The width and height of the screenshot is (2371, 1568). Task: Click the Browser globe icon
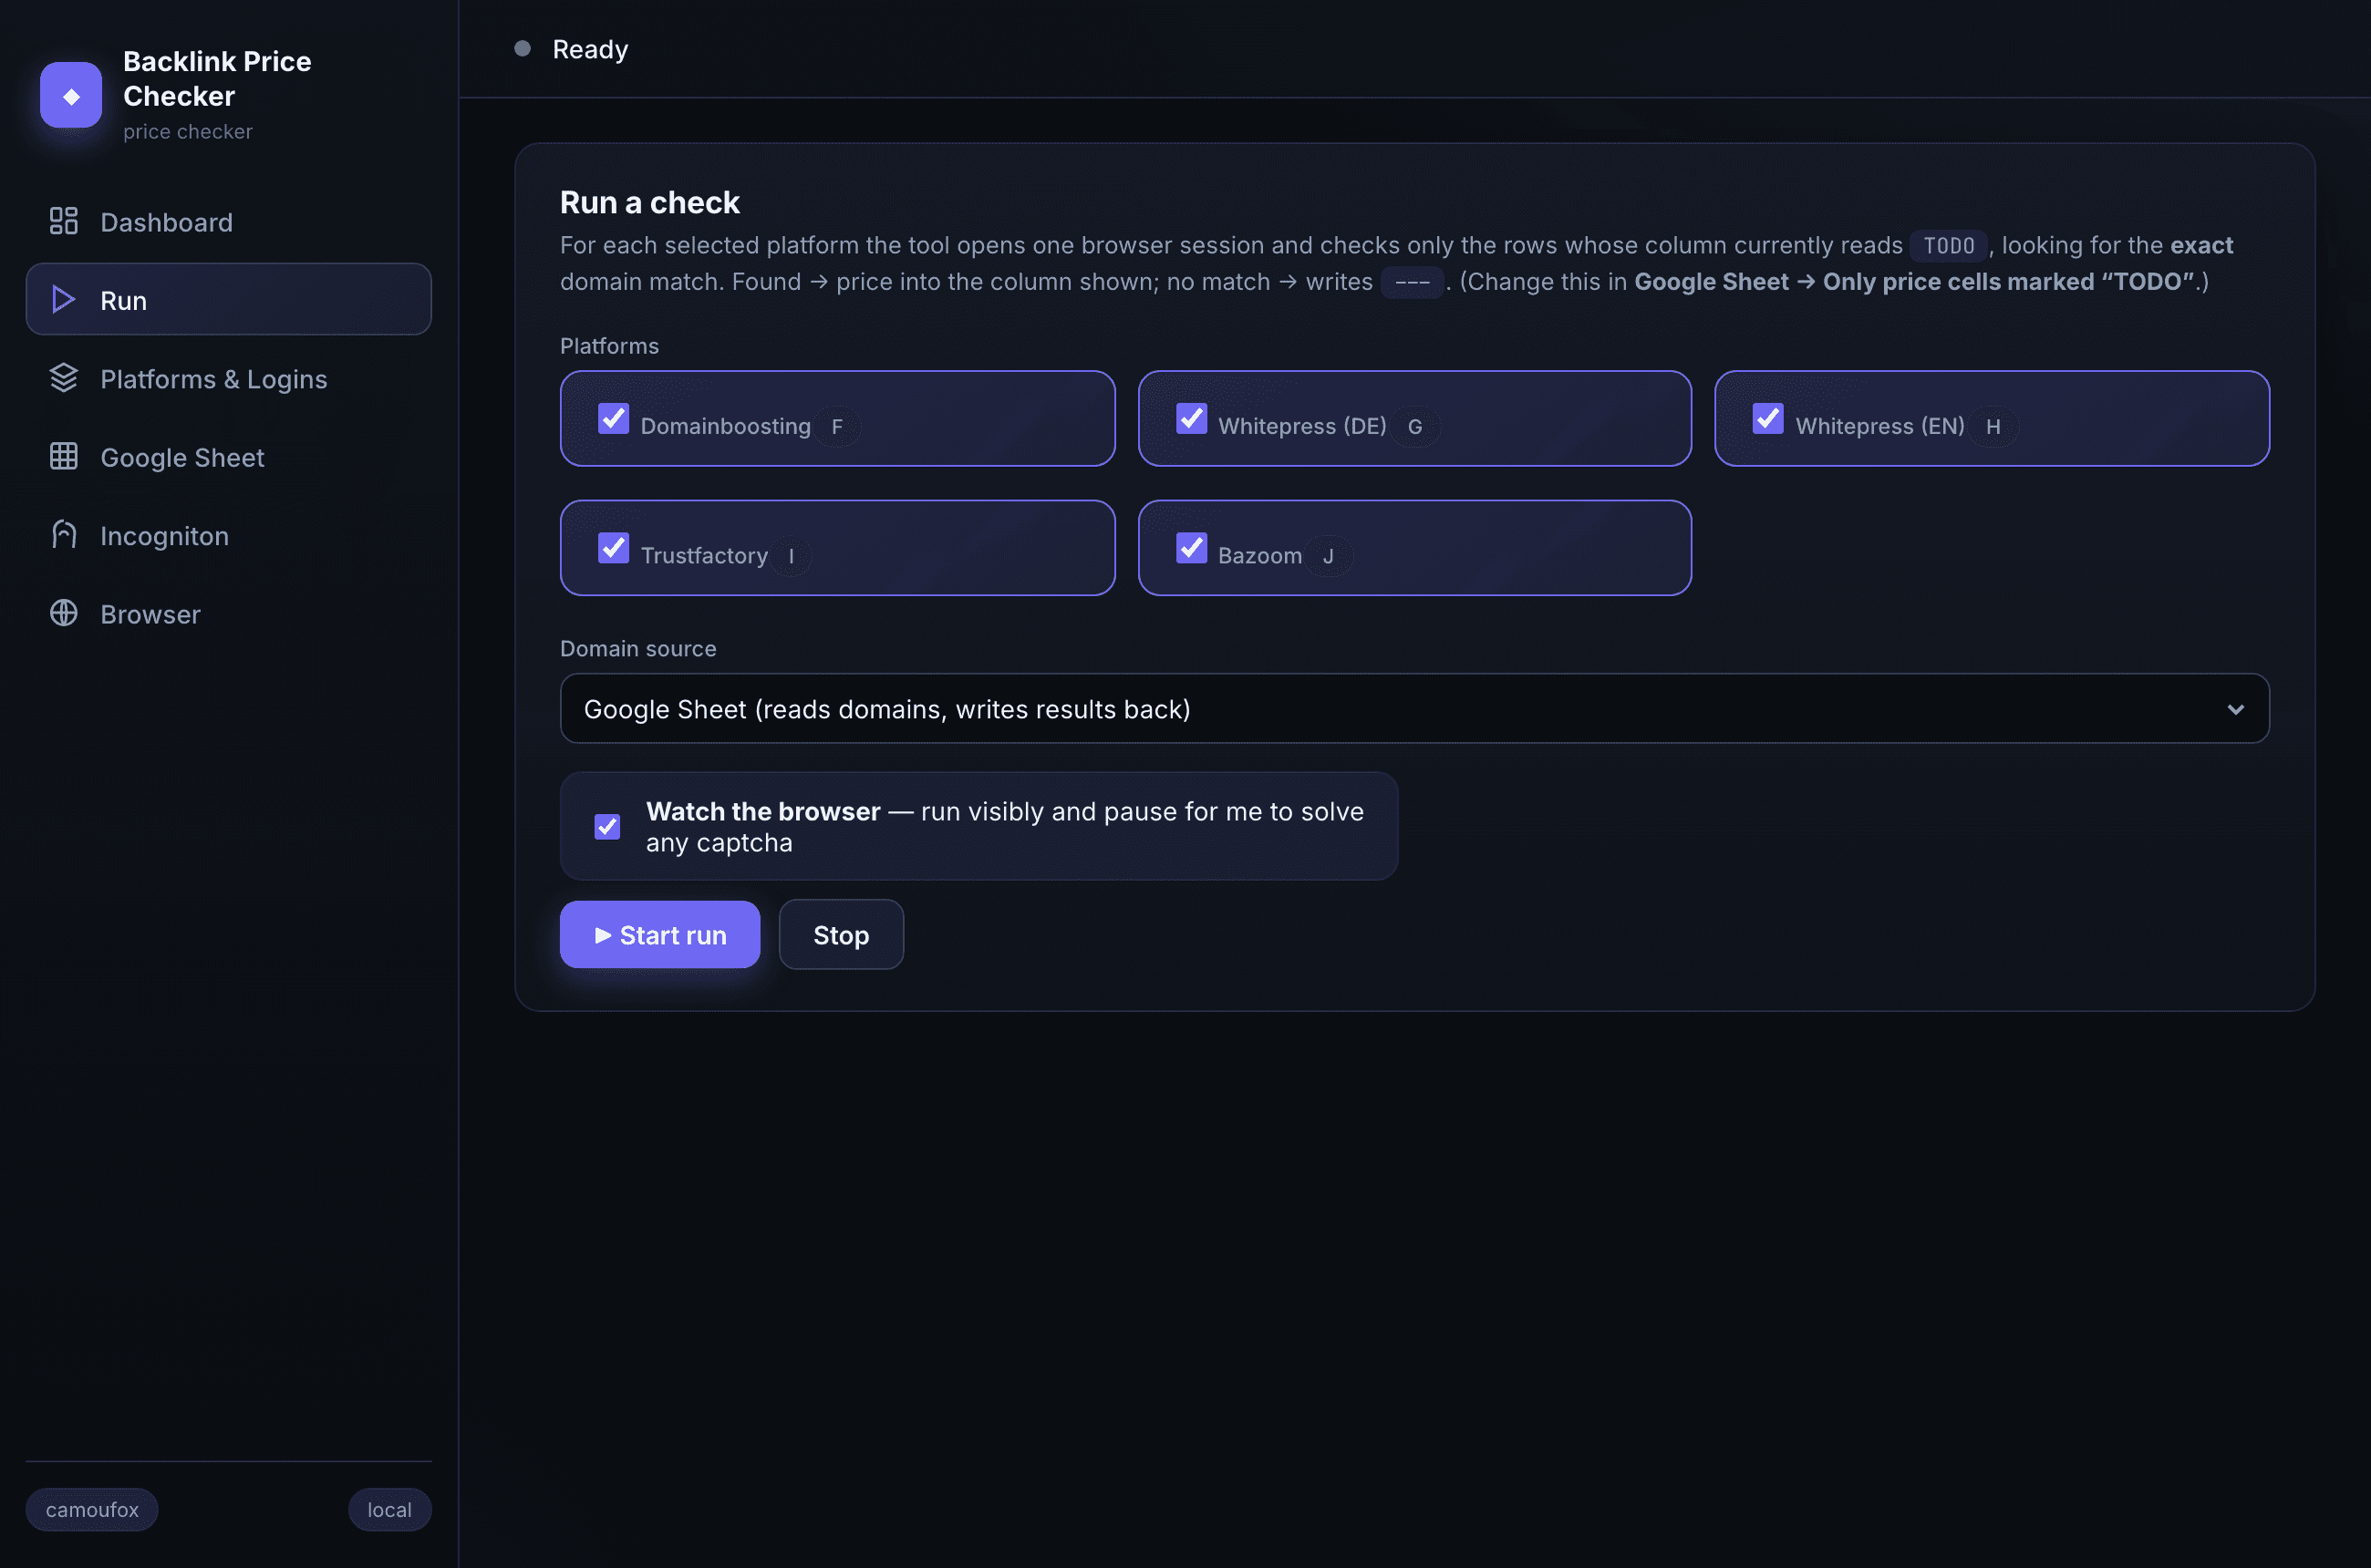[63, 613]
